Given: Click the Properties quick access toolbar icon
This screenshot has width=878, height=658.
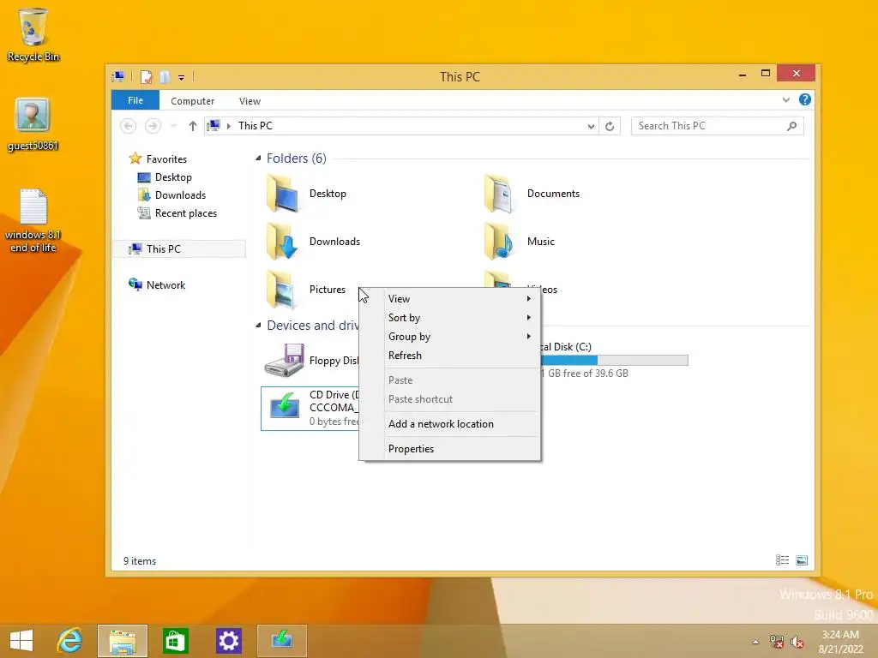Looking at the screenshot, I should pyautogui.click(x=146, y=76).
